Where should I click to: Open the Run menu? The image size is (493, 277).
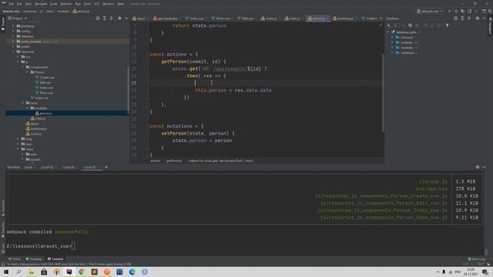click(x=78, y=4)
